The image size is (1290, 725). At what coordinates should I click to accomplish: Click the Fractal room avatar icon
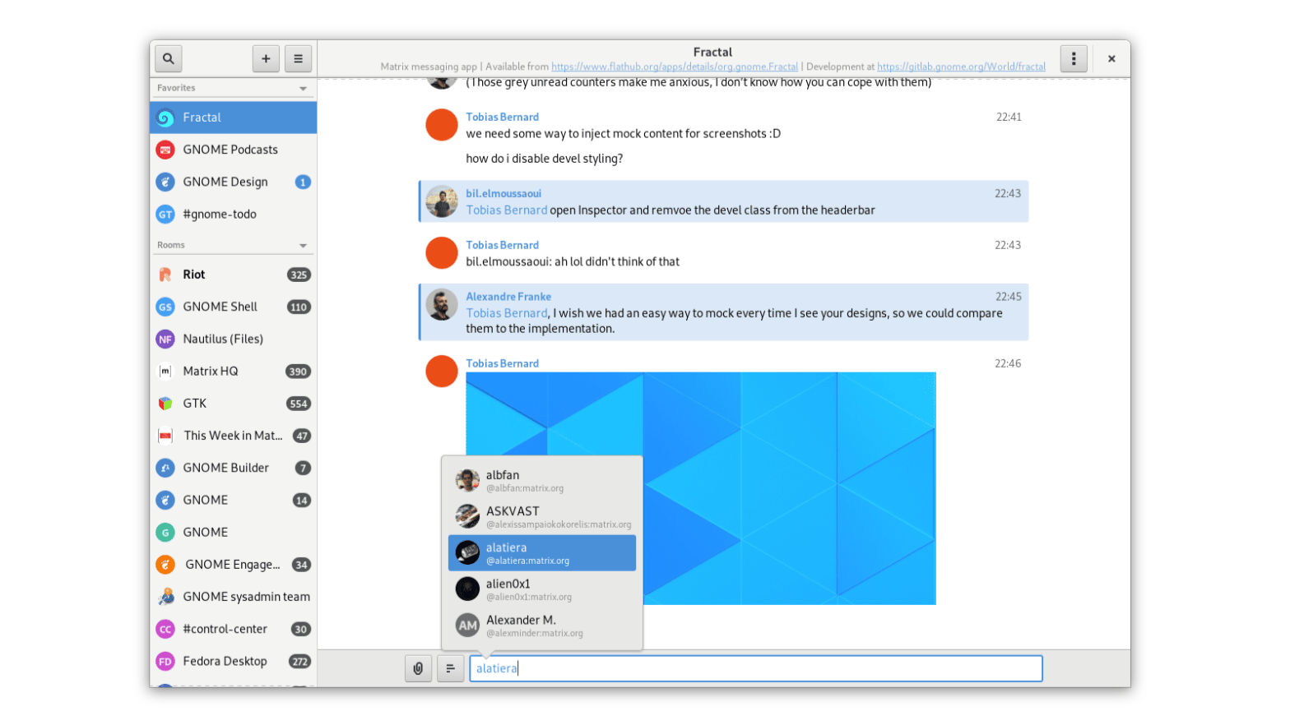pos(165,118)
